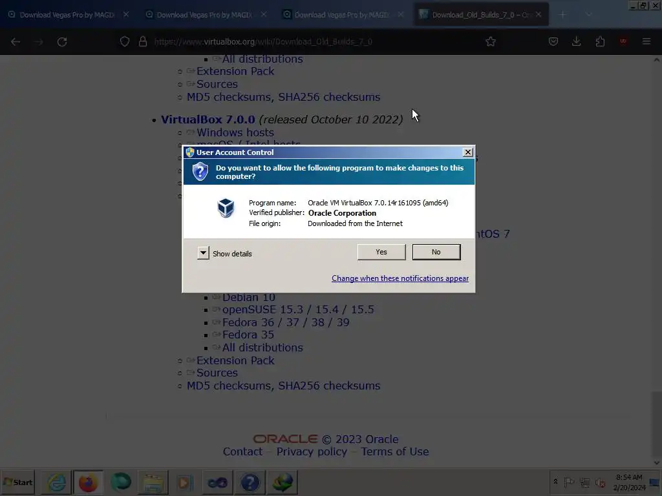This screenshot has width=662, height=496.
Task: Click the uBlock Origin toolbar icon
Action: pos(623,41)
